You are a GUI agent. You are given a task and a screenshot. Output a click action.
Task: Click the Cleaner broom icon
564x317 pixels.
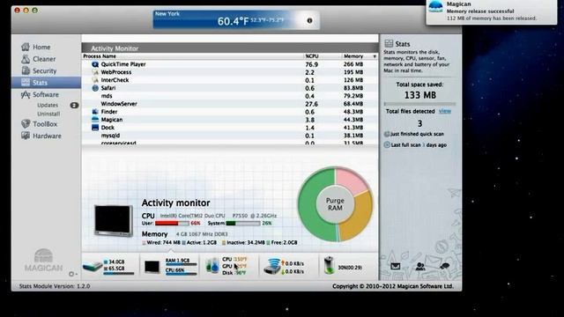pyautogui.click(x=26, y=59)
